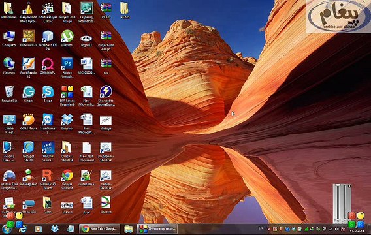Select the TP-LINK Wireless utility icon
Viewport: 371px width, 235px height.
(x=48, y=151)
